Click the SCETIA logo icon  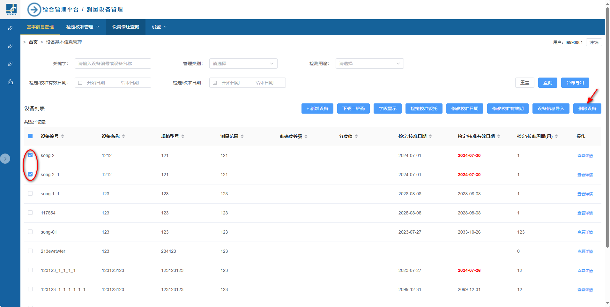(11, 10)
